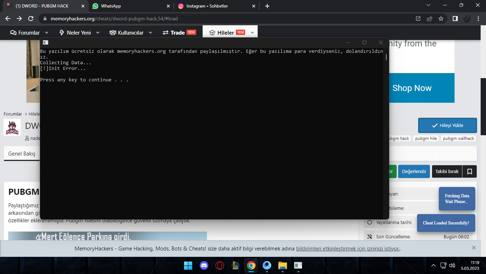Open network settings from the tray

pyautogui.click(x=443, y=265)
